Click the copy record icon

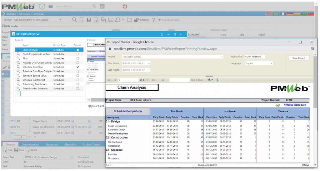point(103,20)
